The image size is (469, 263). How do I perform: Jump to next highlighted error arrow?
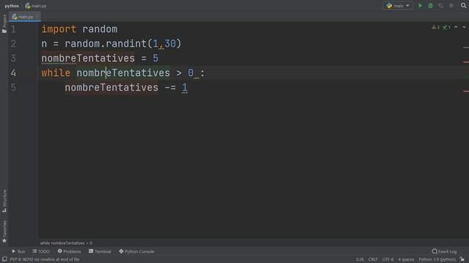464,27
